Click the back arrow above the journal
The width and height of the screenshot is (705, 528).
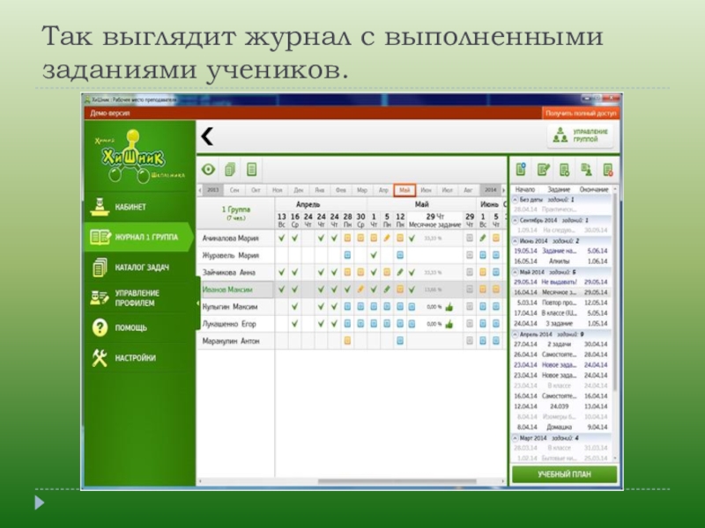[207, 136]
